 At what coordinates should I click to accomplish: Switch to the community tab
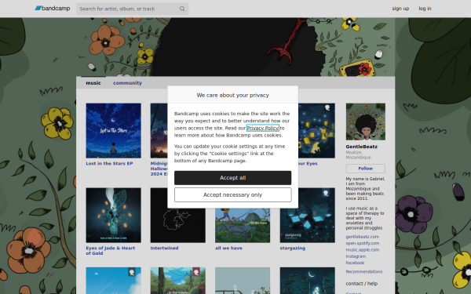(x=127, y=83)
